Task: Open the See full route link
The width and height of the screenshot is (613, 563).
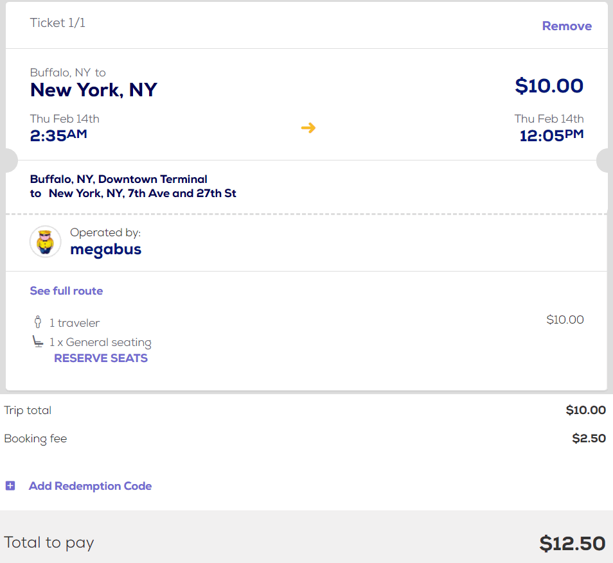Action: click(x=66, y=291)
